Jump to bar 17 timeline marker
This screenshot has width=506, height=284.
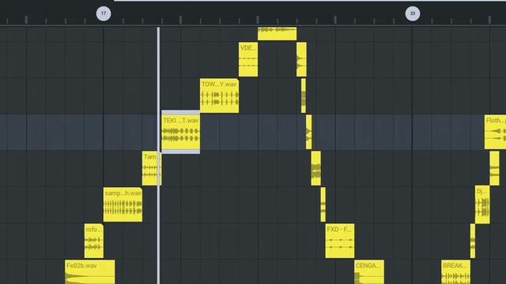[x=104, y=13]
